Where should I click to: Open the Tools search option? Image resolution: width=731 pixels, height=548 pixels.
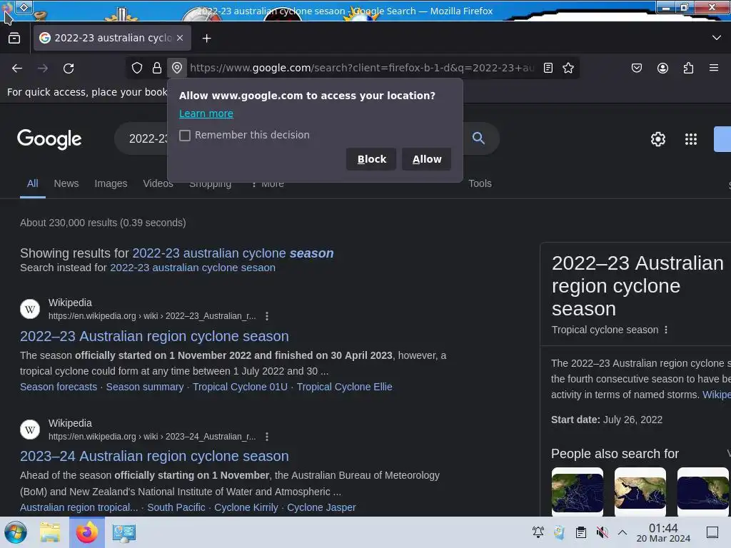click(x=480, y=183)
